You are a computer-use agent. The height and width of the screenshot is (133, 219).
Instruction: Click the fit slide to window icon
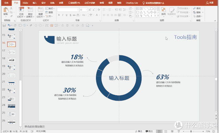(214, 131)
